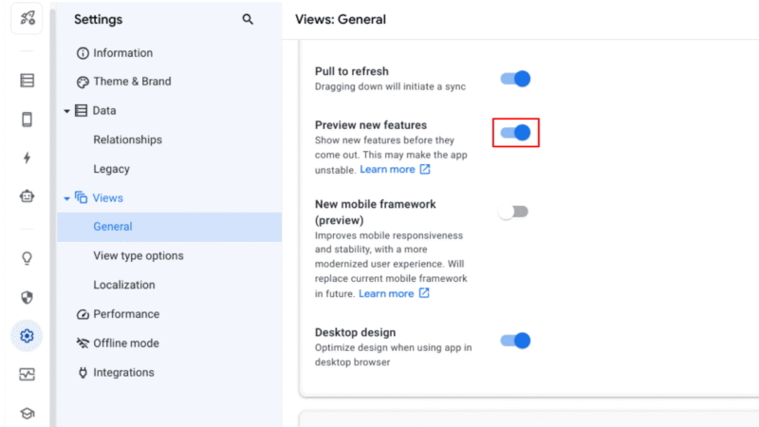
Task: Open the Data table icon in left rail
Action: [x=27, y=81]
